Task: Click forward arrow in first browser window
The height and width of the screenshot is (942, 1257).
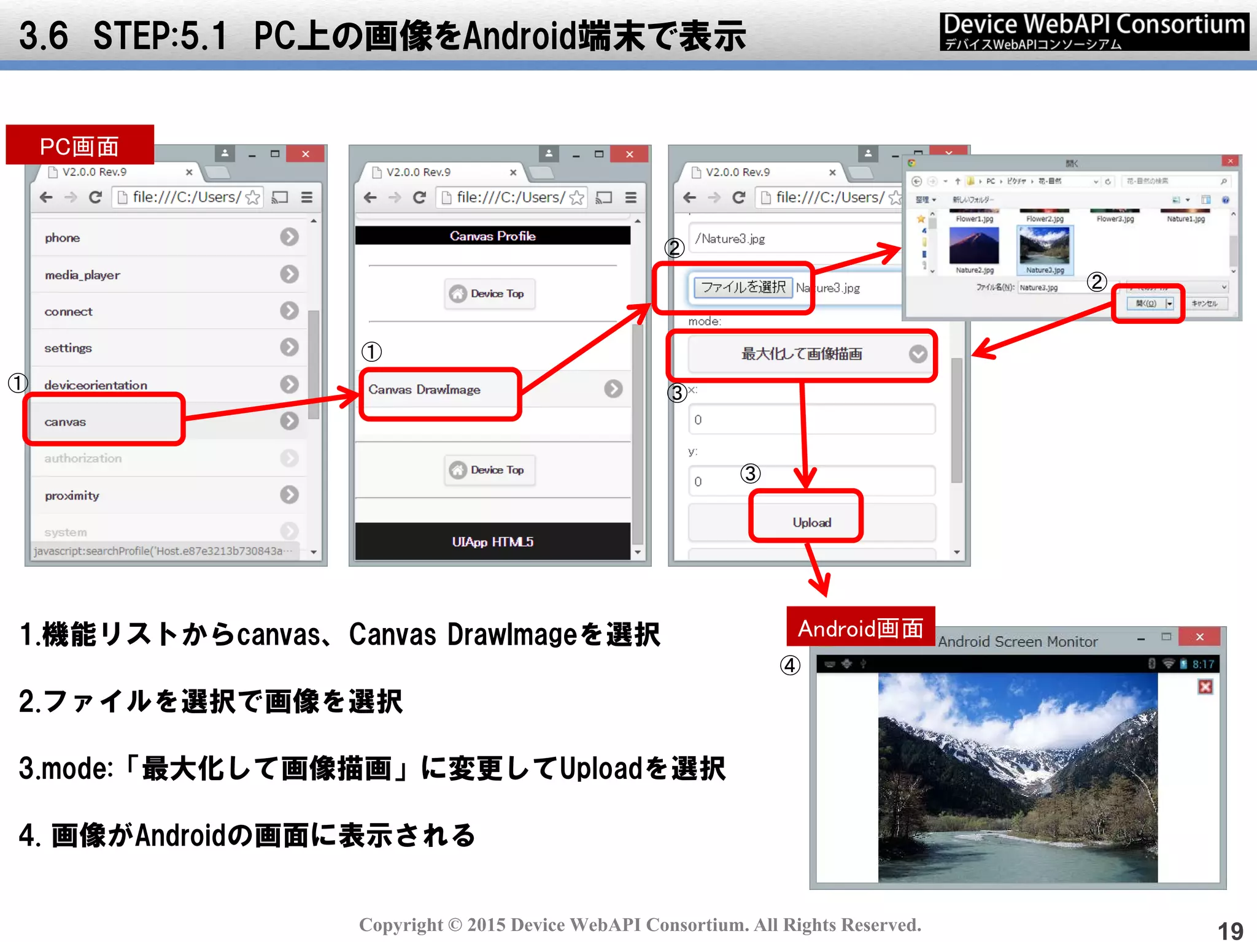Action: point(71,197)
